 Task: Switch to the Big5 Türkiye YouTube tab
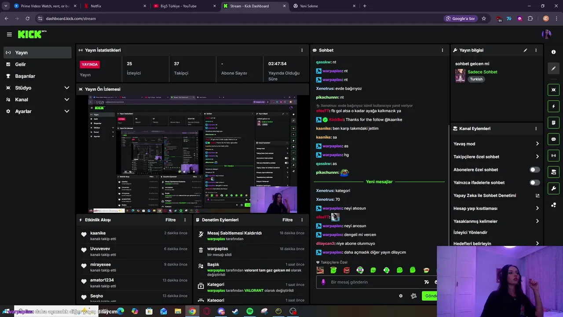[x=185, y=6]
